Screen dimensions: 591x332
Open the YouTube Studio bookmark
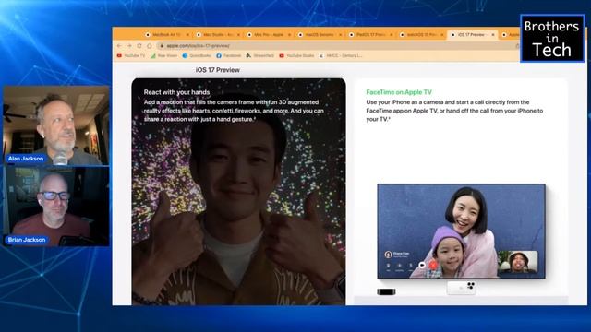pyautogui.click(x=296, y=55)
